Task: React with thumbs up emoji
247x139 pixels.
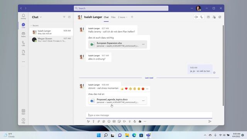Action: (122, 89)
